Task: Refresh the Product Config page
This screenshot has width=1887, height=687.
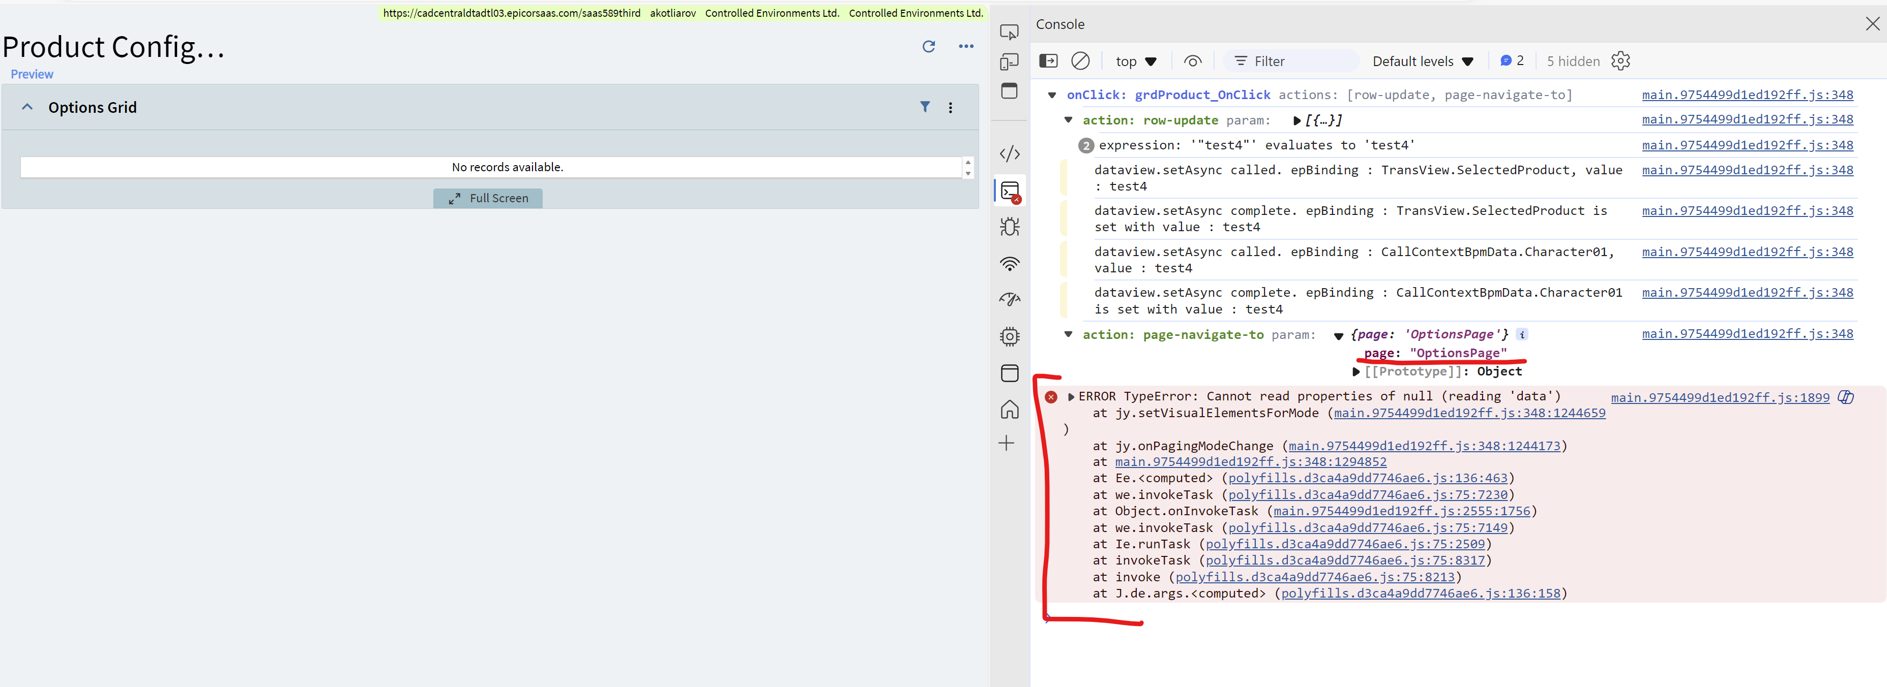Action: [928, 46]
